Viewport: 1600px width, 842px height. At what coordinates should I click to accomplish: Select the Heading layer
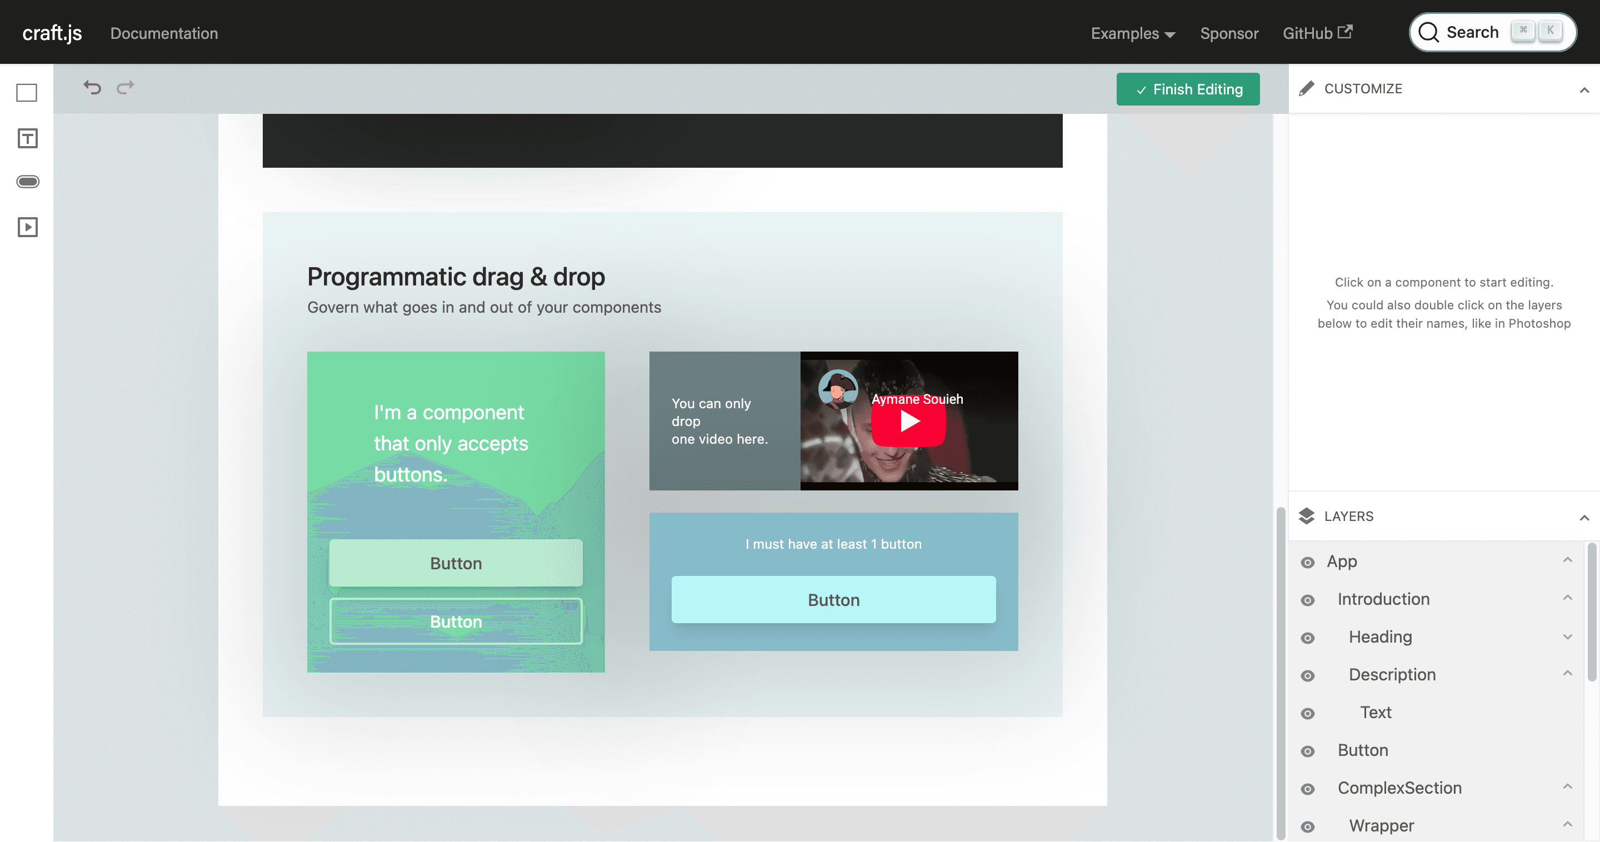(x=1436, y=637)
